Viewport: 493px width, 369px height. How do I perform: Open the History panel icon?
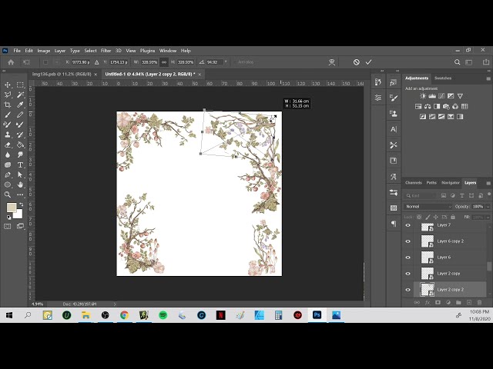coord(378,82)
